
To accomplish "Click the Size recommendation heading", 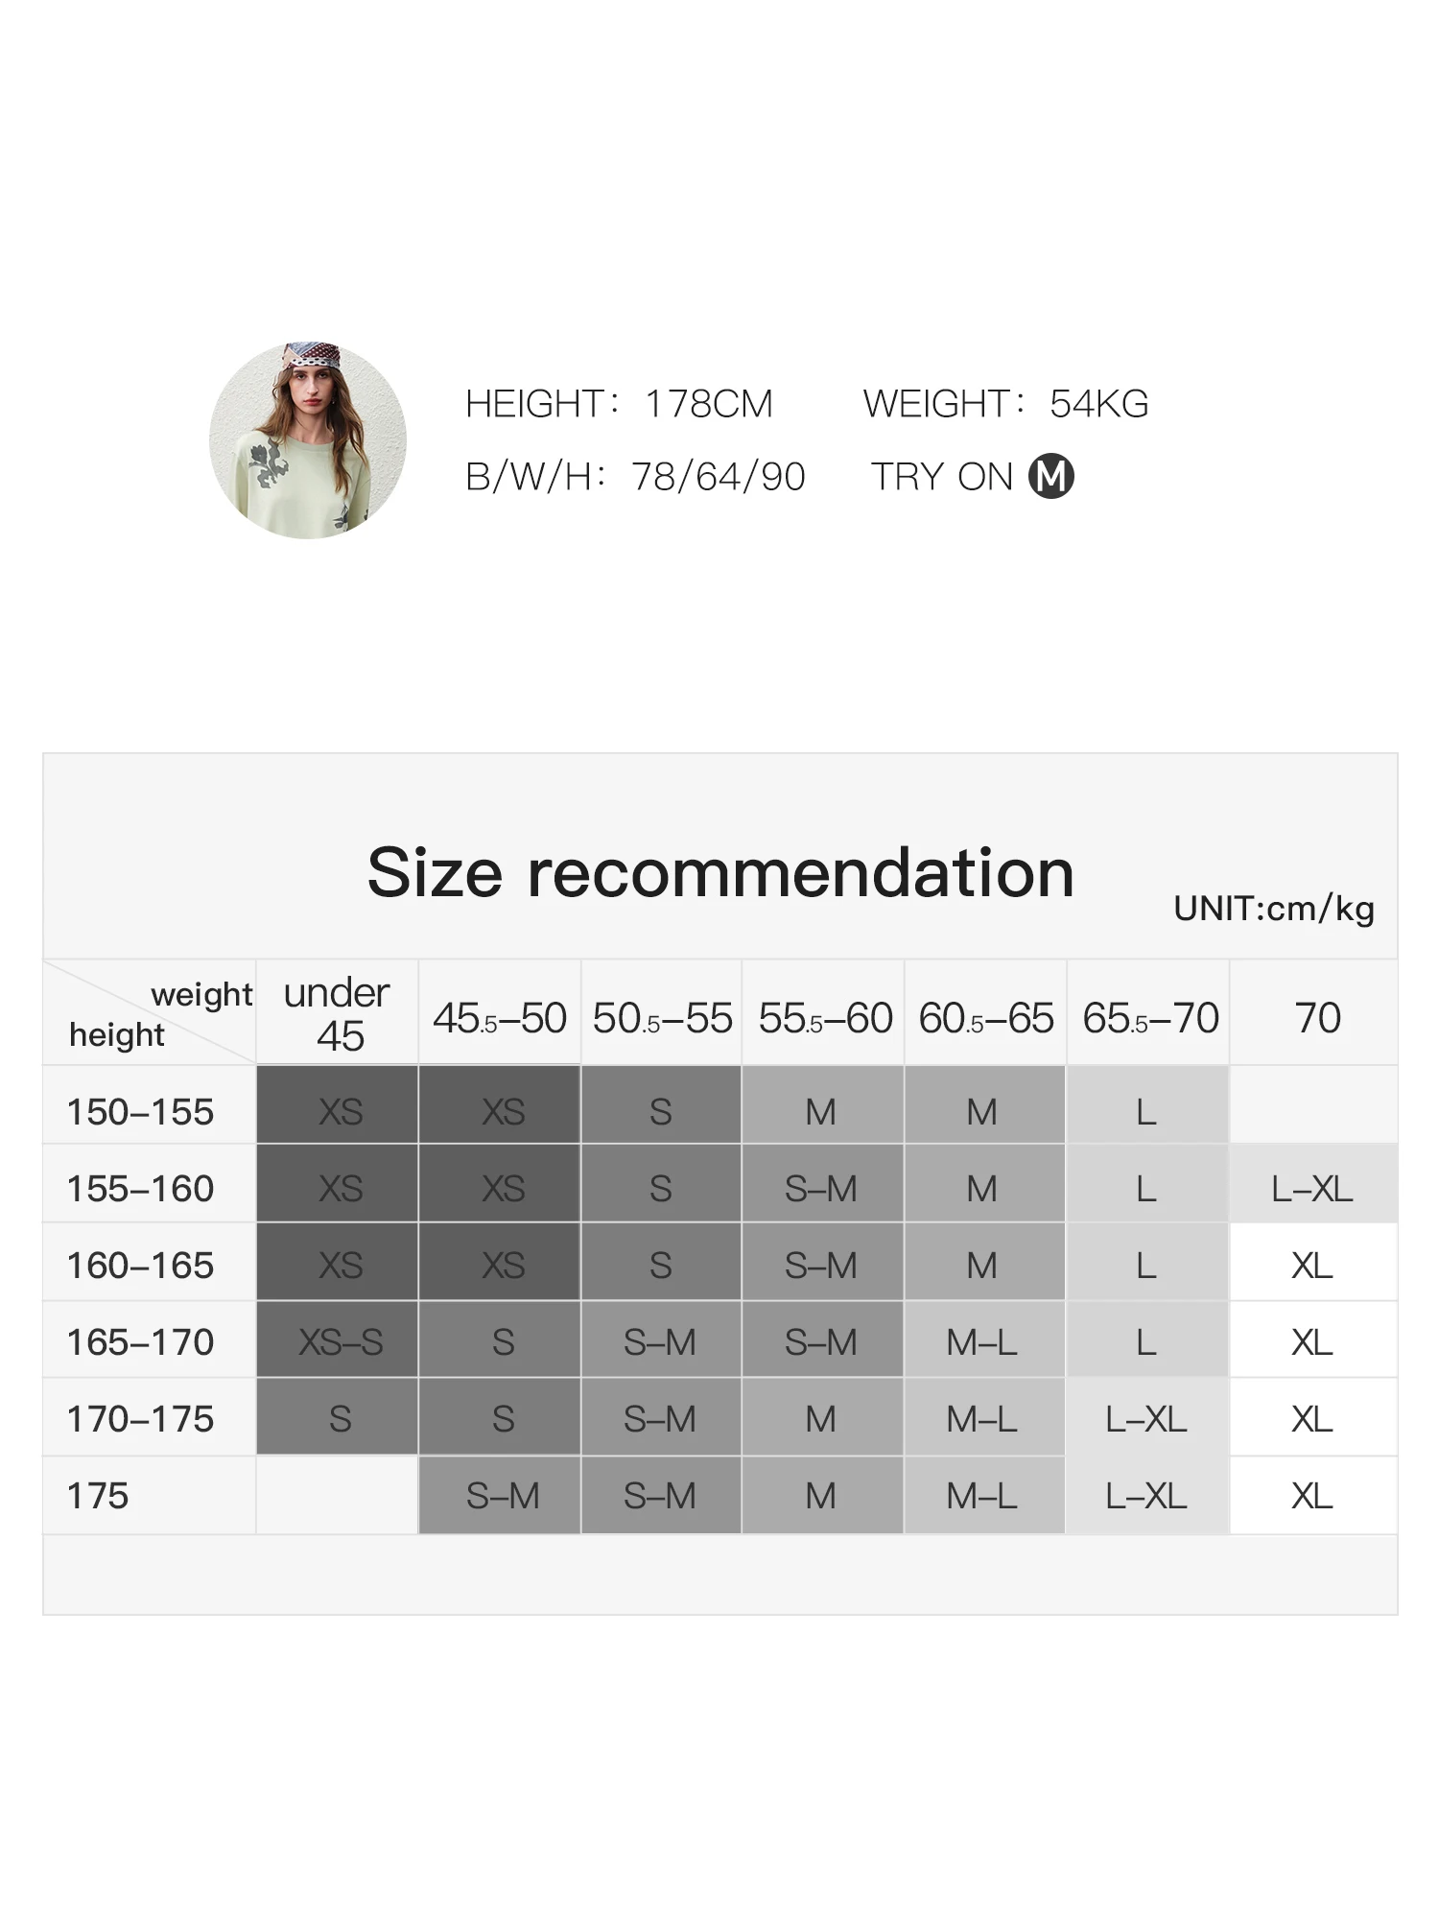I will pos(720,873).
